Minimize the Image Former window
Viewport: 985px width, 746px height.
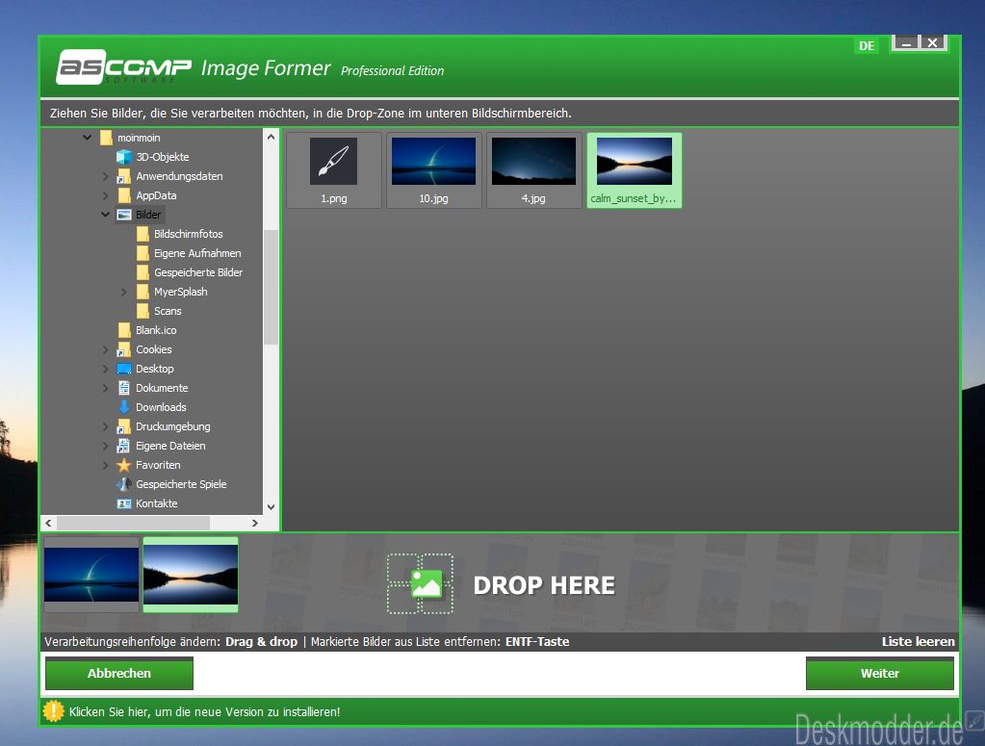pos(906,43)
